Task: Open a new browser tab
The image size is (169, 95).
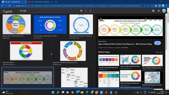Action: [x=56, y=2]
